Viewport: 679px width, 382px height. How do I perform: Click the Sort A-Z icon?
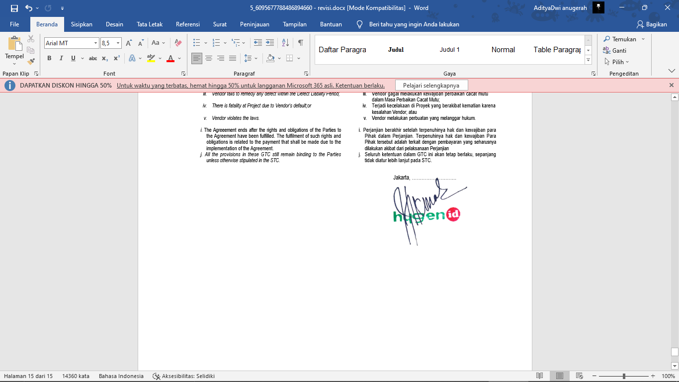click(x=285, y=43)
